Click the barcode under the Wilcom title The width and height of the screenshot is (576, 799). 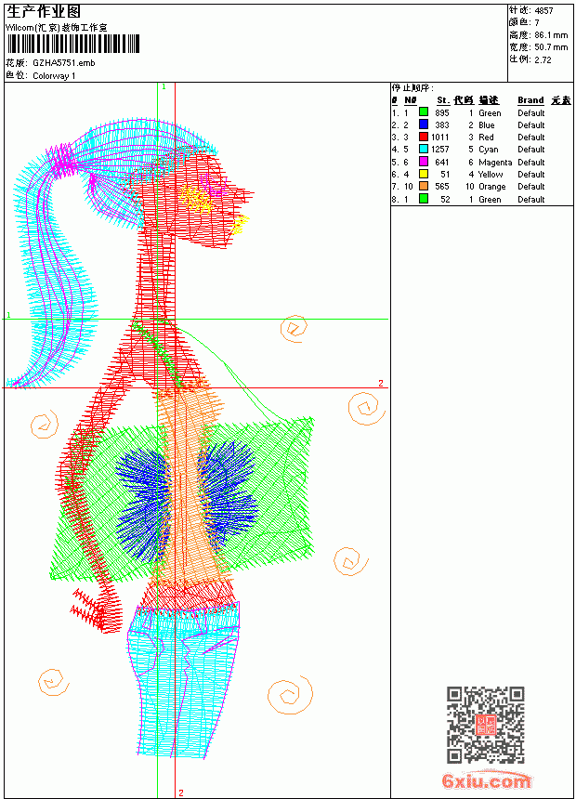pyautogui.click(x=72, y=44)
